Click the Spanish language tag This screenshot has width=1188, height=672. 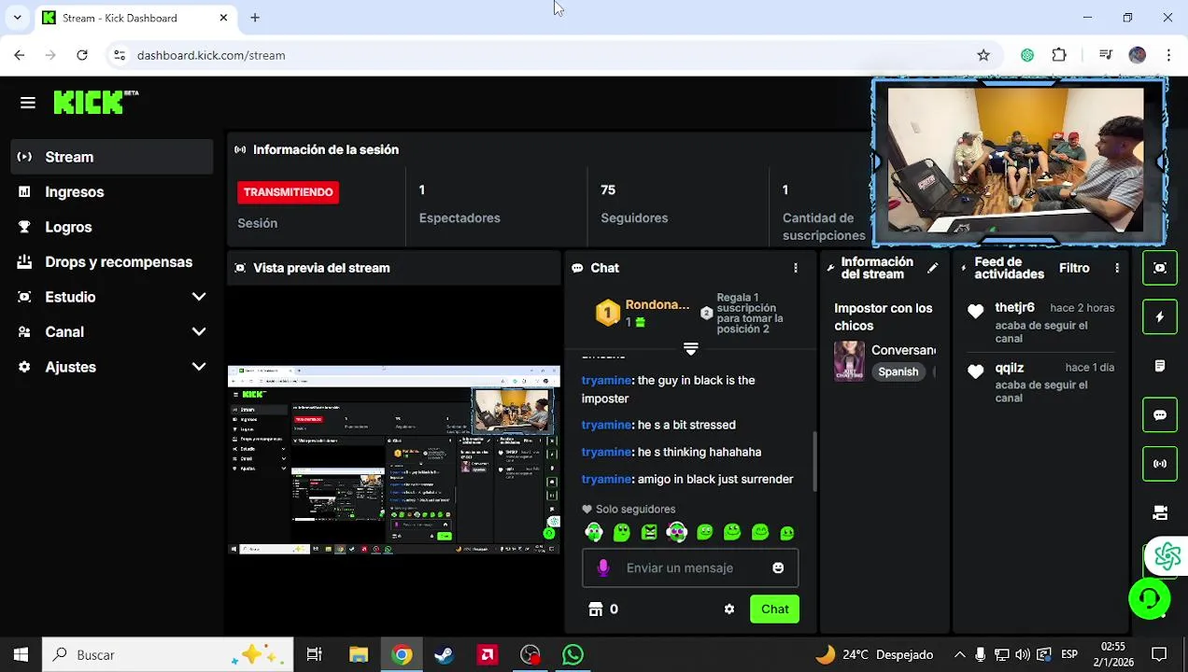(898, 371)
